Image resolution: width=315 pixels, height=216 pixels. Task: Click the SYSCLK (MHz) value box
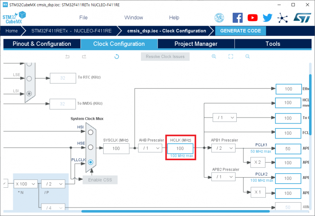tap(116, 148)
